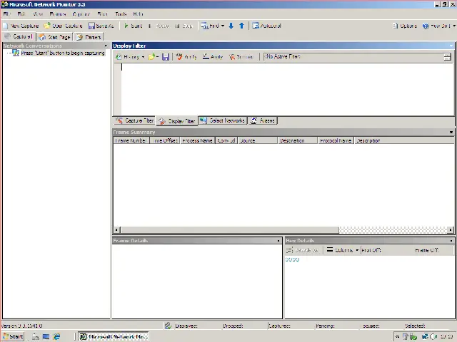Click Remove in the Display Filter toolbar
Screen dimensions: 457x342
[x=241, y=57]
